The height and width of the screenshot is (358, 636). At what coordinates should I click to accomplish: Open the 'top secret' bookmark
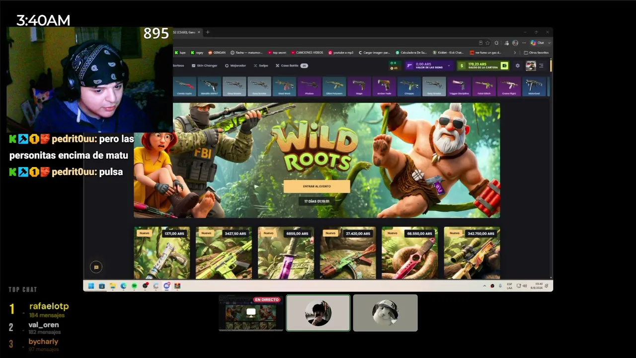tap(277, 52)
